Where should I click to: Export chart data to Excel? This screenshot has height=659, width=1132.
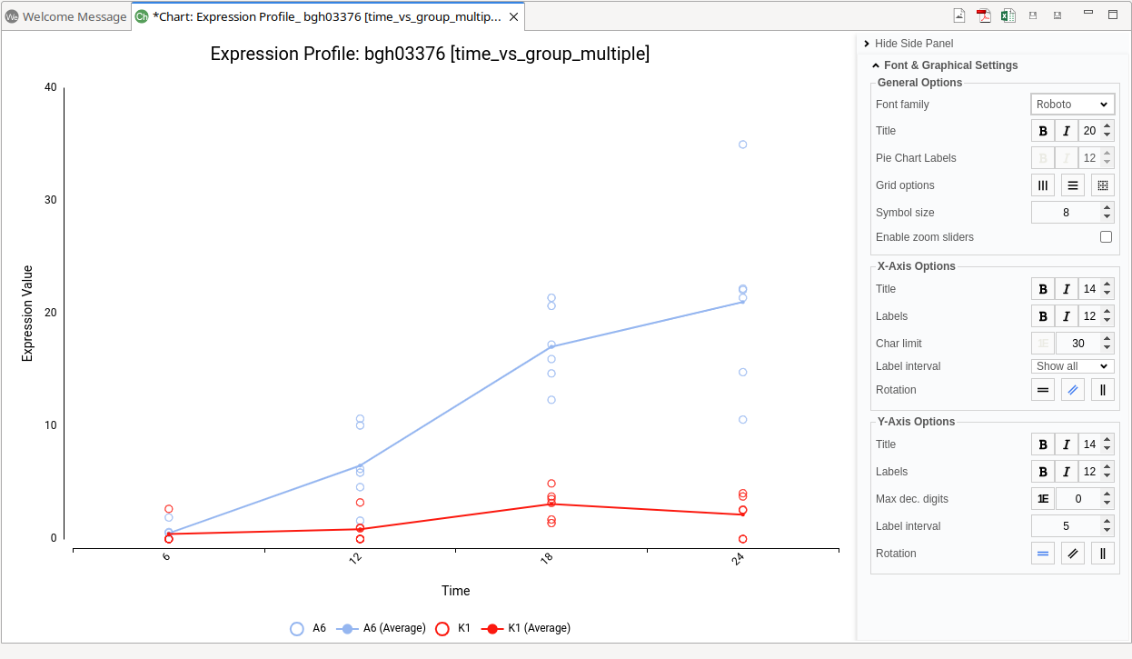(x=1008, y=15)
